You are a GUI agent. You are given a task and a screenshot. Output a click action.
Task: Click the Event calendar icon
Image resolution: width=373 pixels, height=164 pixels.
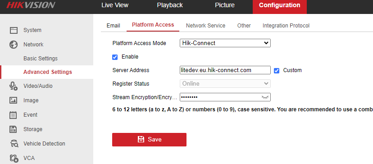click(x=14, y=115)
